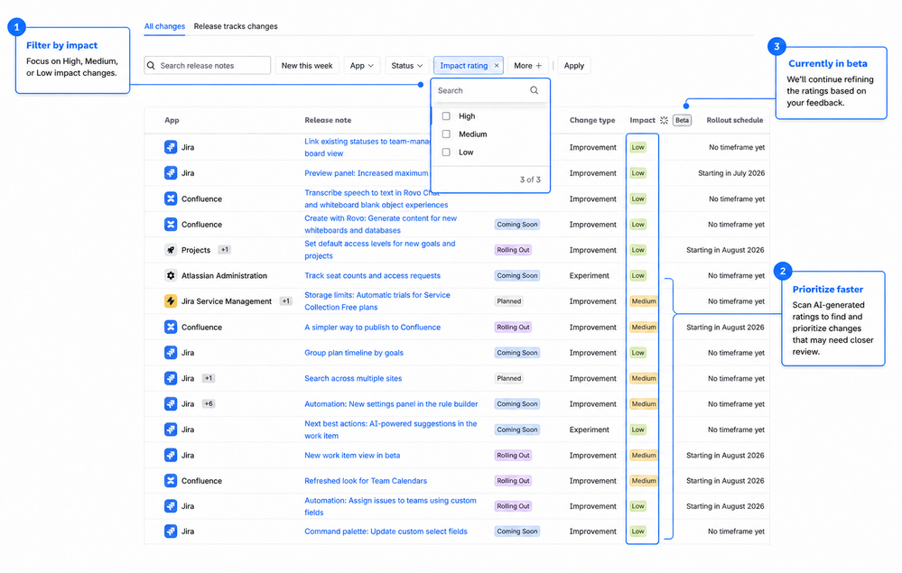The width and height of the screenshot is (902, 573).
Task: Click the AI sparkle icon next to Impact header
Action: [664, 120]
